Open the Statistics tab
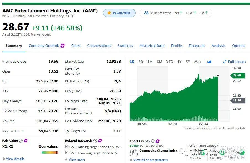The image size is (250, 163). pyautogui.click(x=125, y=46)
